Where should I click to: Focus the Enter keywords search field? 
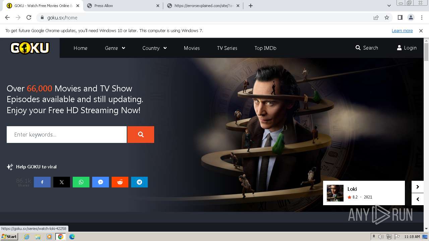pyautogui.click(x=67, y=135)
